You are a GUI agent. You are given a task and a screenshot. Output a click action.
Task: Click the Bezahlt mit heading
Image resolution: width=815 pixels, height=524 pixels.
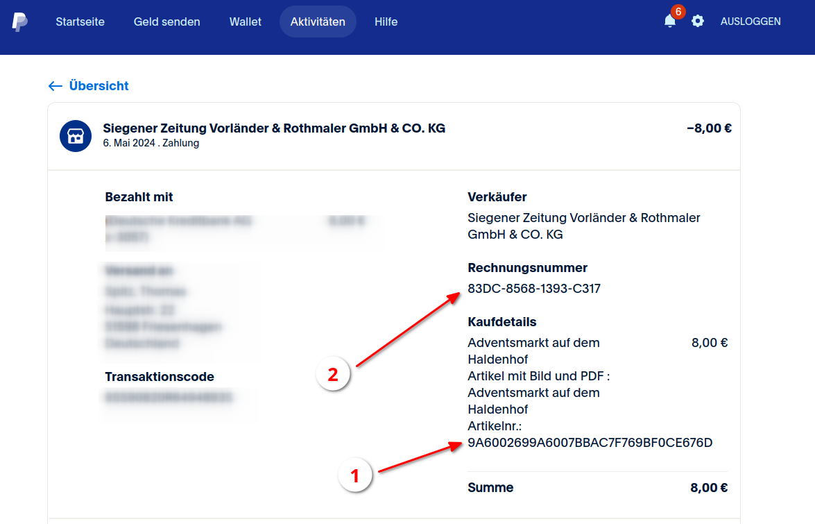pyautogui.click(x=139, y=197)
